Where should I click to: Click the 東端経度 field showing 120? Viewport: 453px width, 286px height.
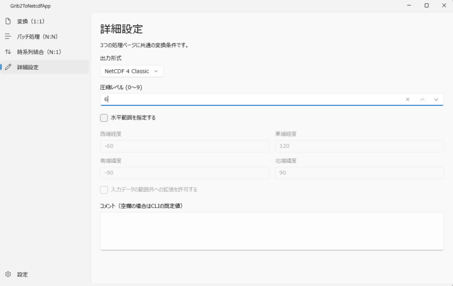tap(359, 146)
